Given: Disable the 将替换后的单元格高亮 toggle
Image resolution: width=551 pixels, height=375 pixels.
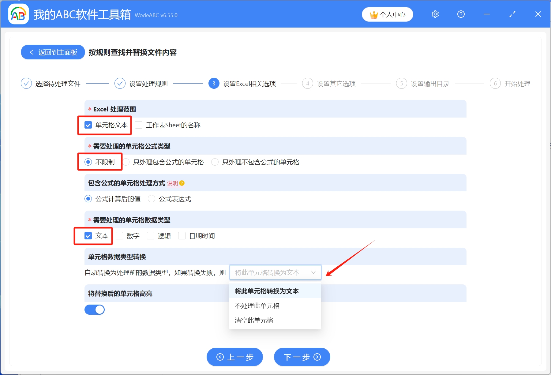Looking at the screenshot, I should 94,309.
